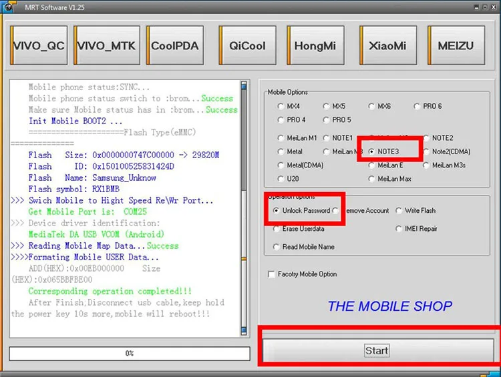
Task: Switch to the QiCool module
Action: 248,45
